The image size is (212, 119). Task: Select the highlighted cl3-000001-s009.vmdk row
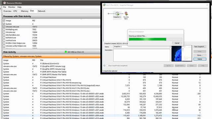(x=102, y=115)
